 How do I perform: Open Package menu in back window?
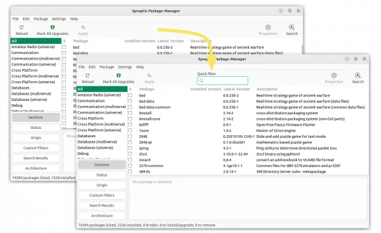tap(41, 18)
